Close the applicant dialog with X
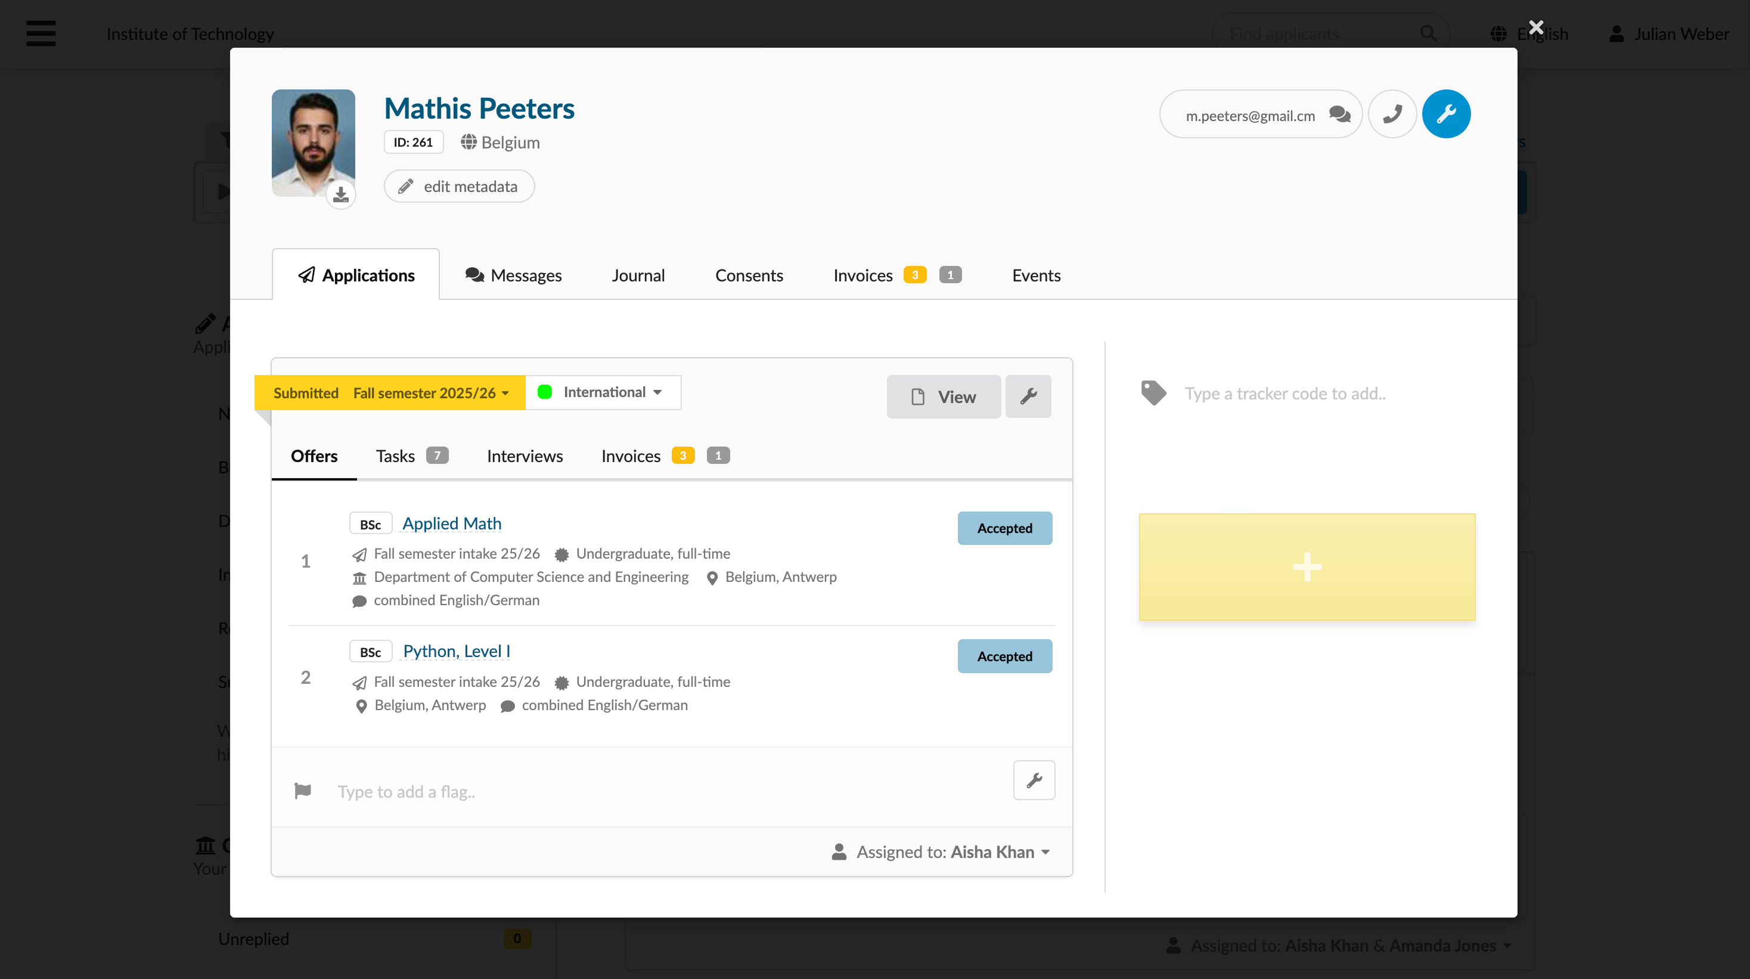Screen dimensions: 1750x979 [1536, 27]
